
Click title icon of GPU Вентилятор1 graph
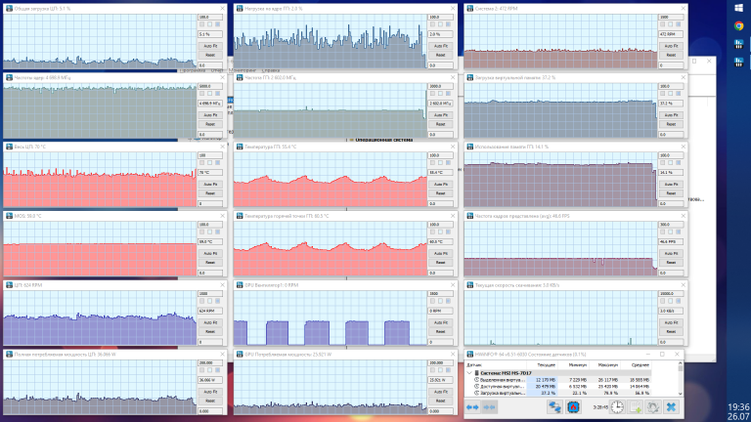240,285
